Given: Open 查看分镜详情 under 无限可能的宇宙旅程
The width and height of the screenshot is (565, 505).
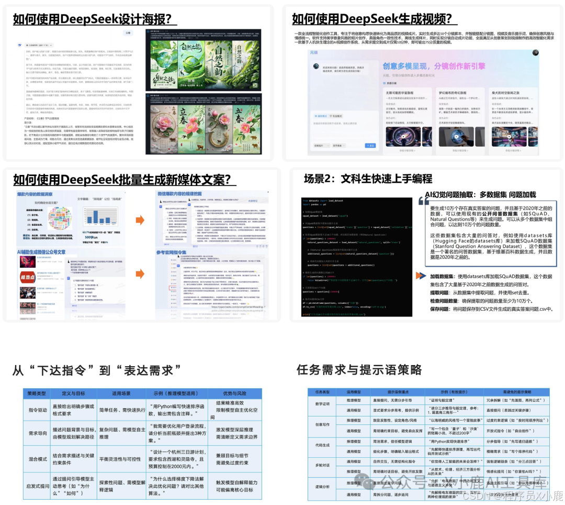Looking at the screenshot, I should tap(407, 150).
